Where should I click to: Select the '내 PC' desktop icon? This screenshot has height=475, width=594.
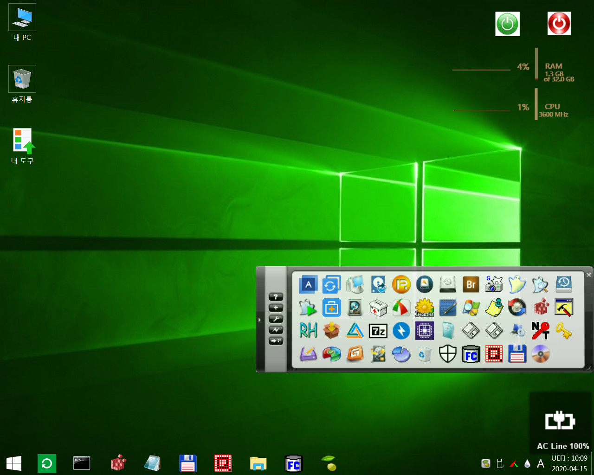(22, 23)
